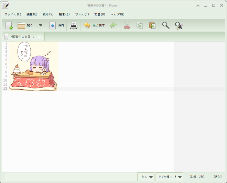Click the 開く label button
The height and width of the screenshot is (183, 227).
click(x=30, y=25)
